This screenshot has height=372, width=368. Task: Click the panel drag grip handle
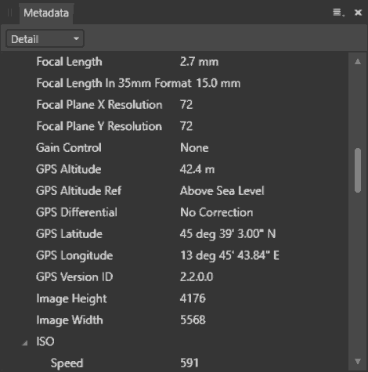point(9,13)
